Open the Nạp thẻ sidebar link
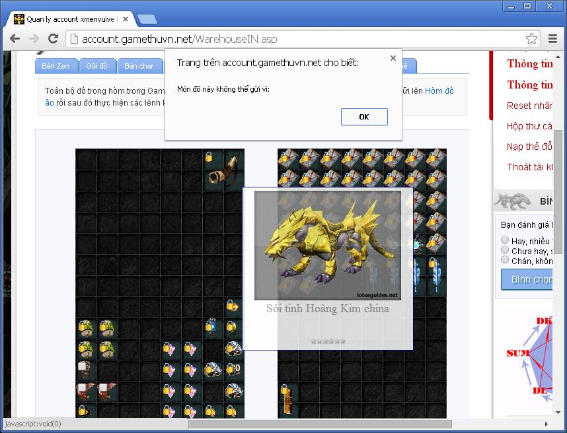The width and height of the screenshot is (567, 433). tap(529, 147)
